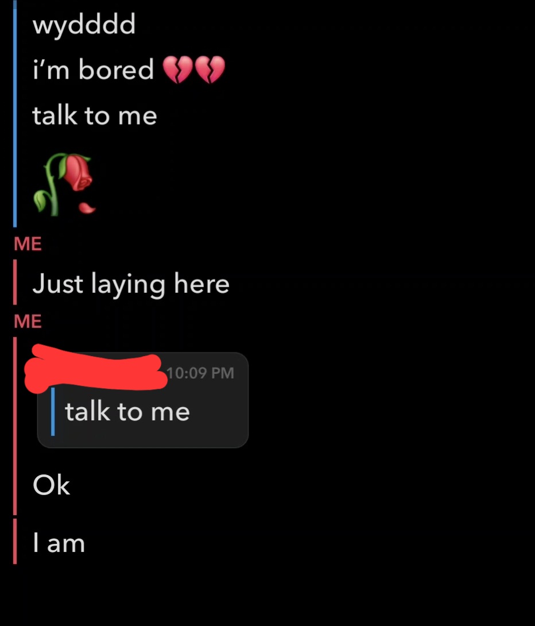The height and width of the screenshot is (626, 535).
Task: Tap the "i'm bored" message text
Action: pos(93,69)
